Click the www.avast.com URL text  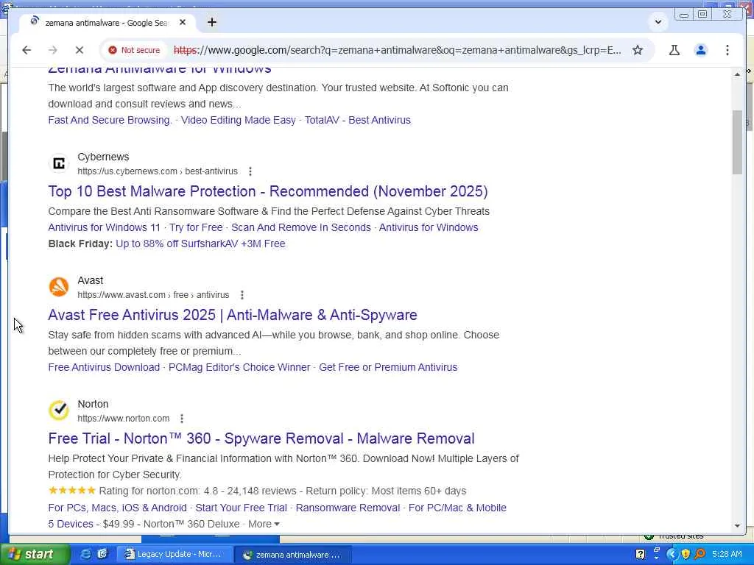[x=153, y=294]
